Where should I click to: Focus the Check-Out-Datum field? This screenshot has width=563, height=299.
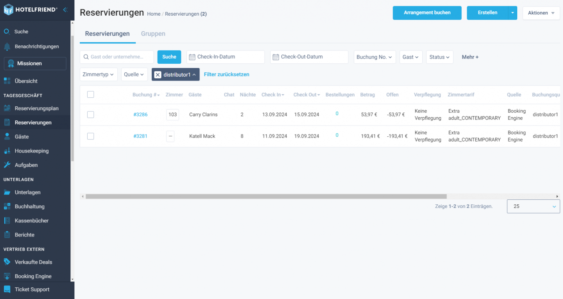309,57
